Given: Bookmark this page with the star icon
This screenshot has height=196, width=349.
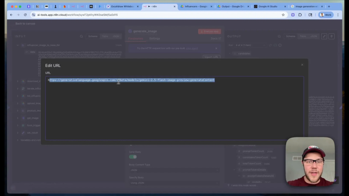Looking at the screenshot, I should point(283,15).
